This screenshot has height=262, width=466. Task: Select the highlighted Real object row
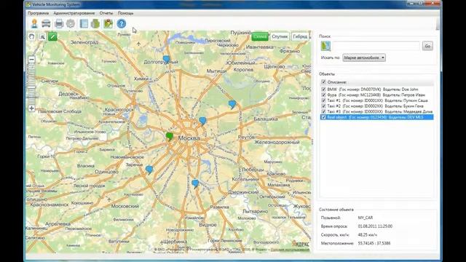(x=376, y=117)
